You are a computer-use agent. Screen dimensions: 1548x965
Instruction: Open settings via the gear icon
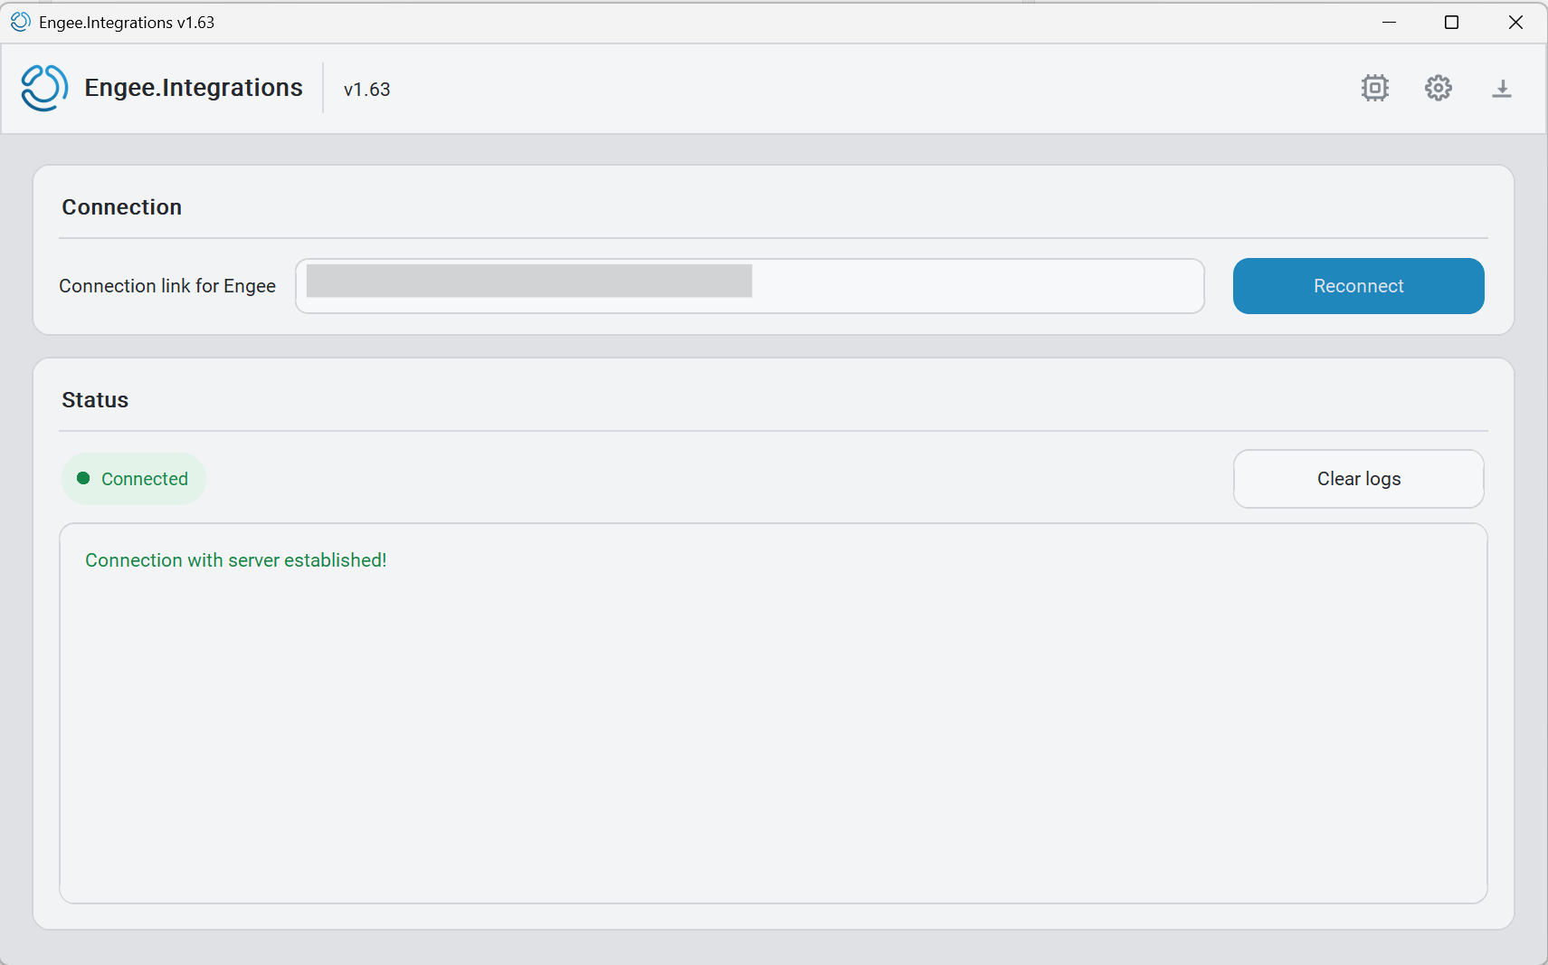pyautogui.click(x=1438, y=88)
